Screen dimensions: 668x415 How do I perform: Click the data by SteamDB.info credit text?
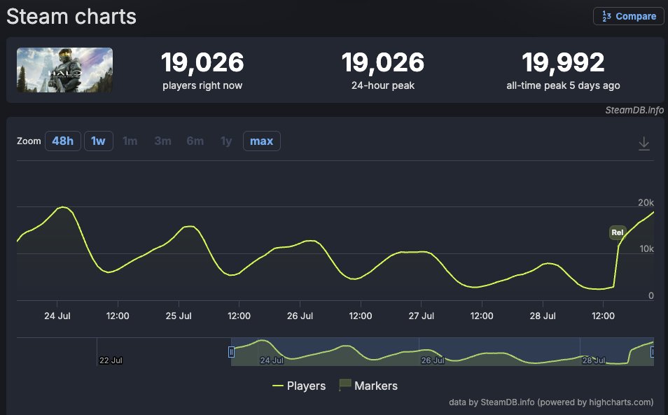551,402
